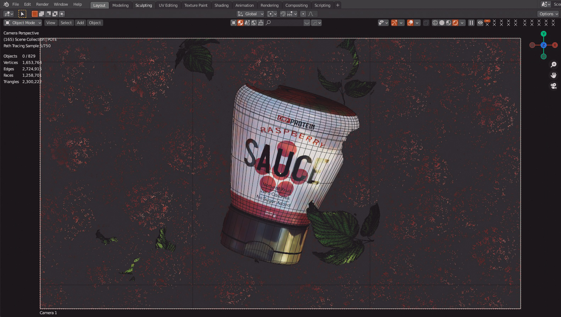Open the viewport Select menu
The width and height of the screenshot is (561, 317).
click(66, 23)
